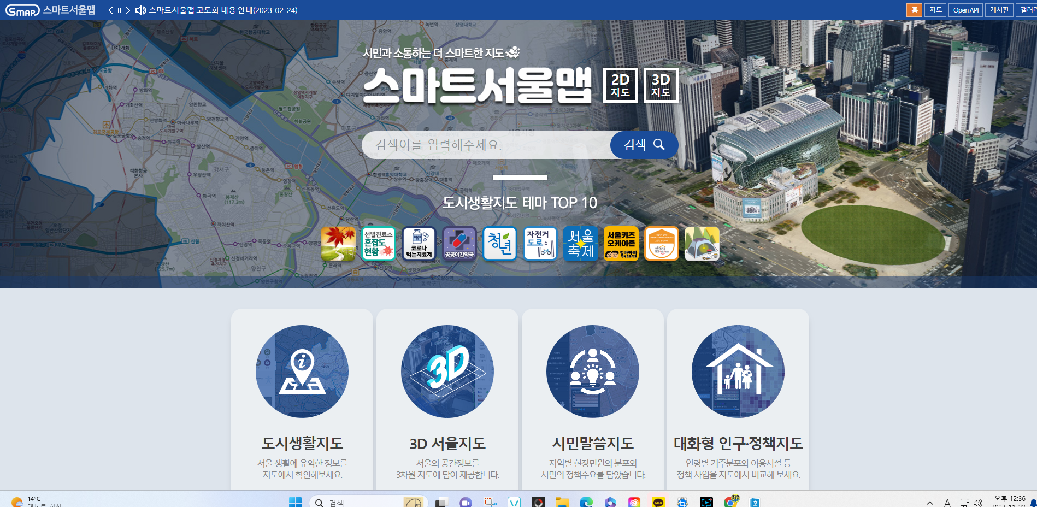Click the Windows taskbar 검색 search box
Screen dimensions: 1037x507
pyautogui.click(x=368, y=502)
